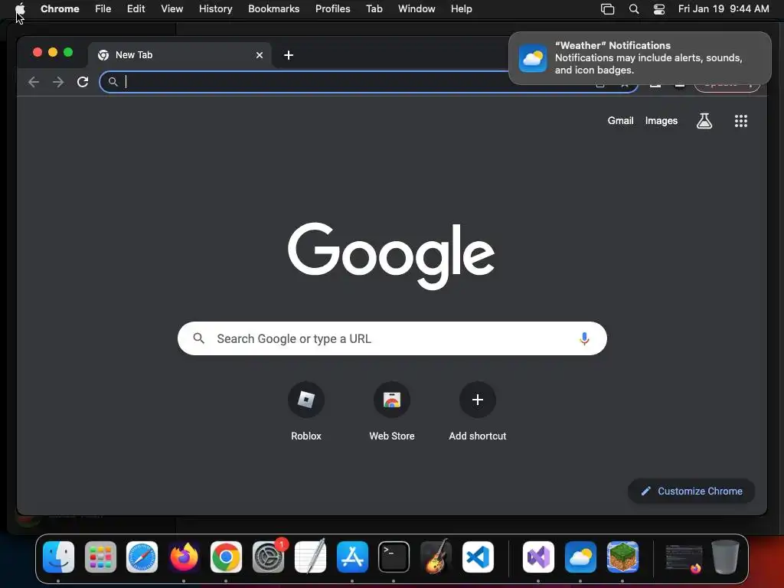Image resolution: width=784 pixels, height=588 pixels.
Task: Open Visual Studio from the Dock
Action: tap(538, 557)
